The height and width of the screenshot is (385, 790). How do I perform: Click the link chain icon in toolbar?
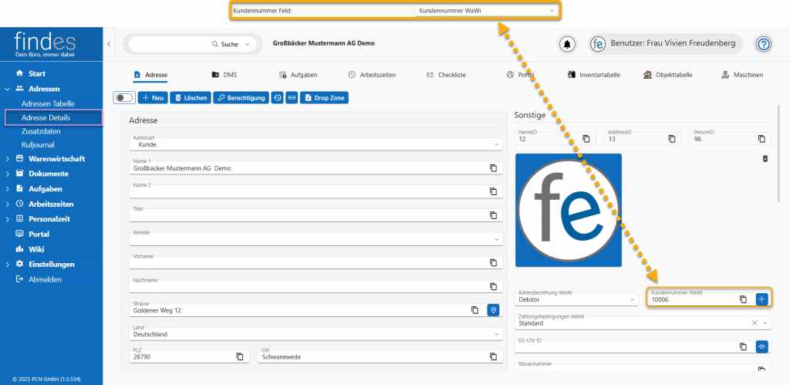point(292,98)
